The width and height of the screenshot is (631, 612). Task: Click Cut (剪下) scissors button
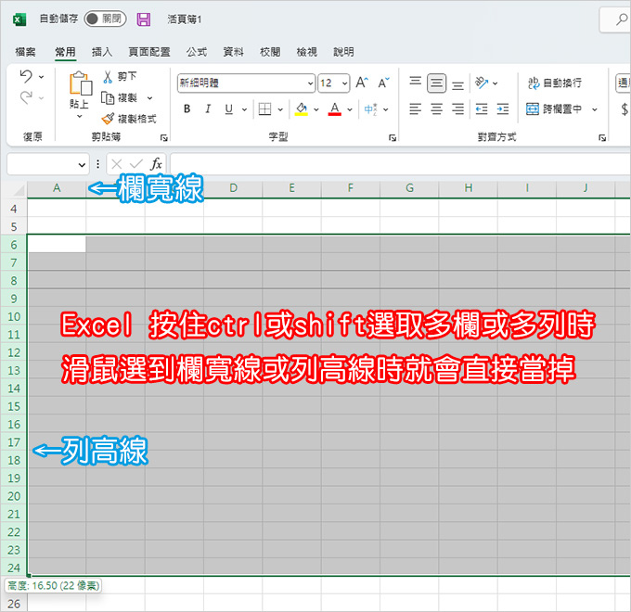tap(120, 76)
